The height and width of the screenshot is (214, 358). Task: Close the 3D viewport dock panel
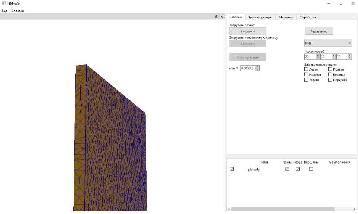(221, 16)
